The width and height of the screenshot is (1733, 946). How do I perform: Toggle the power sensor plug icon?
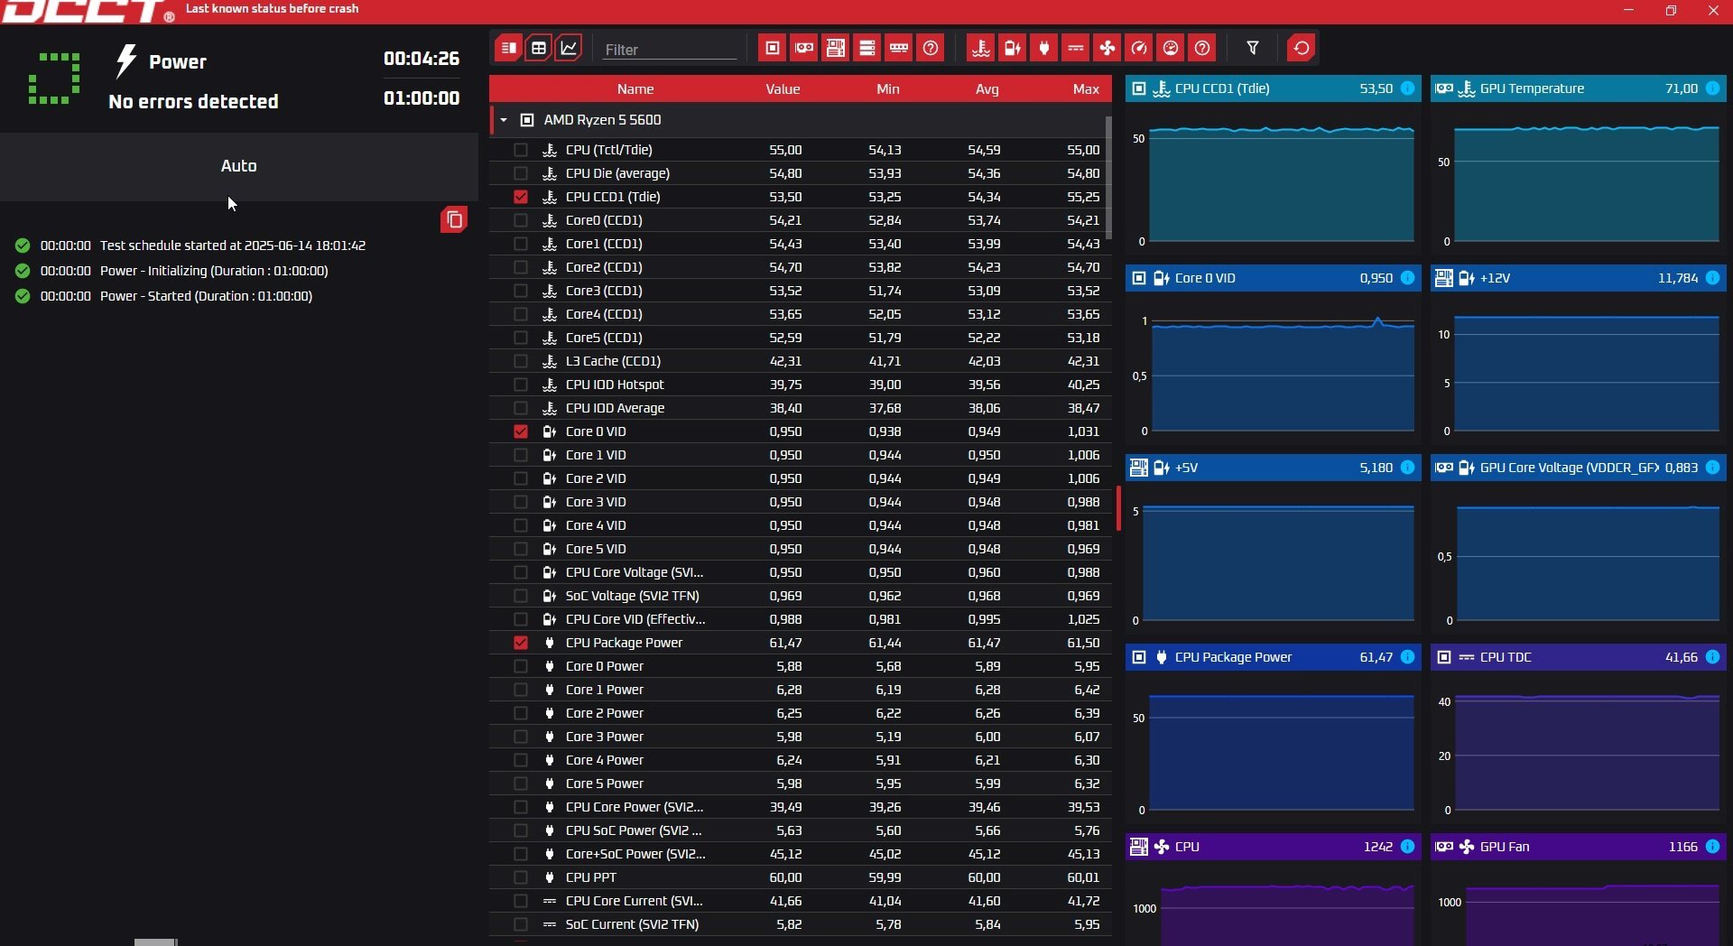[x=1044, y=49]
